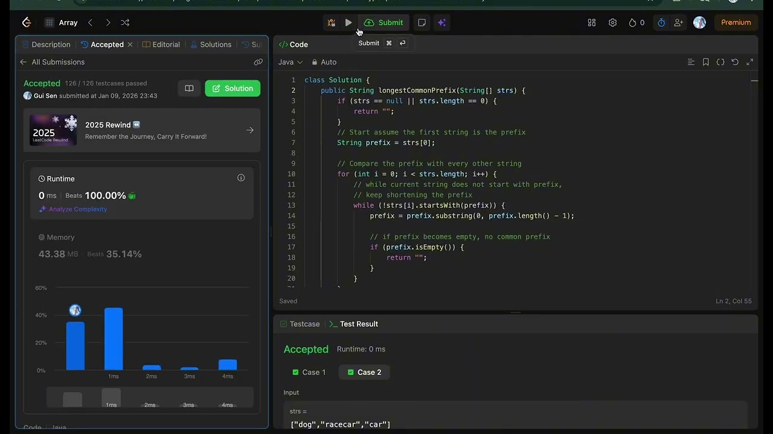
Task: Close the Accepted tab
Action: 130,45
